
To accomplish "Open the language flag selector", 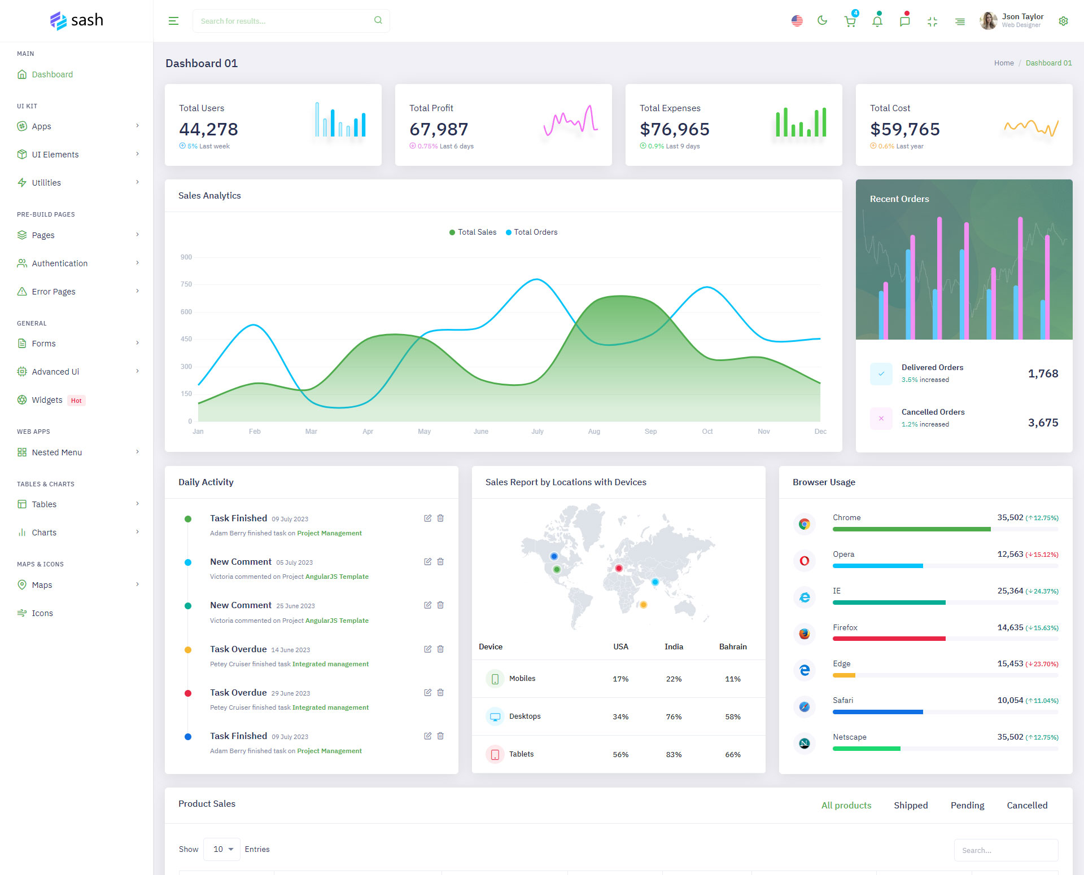I will coord(797,21).
